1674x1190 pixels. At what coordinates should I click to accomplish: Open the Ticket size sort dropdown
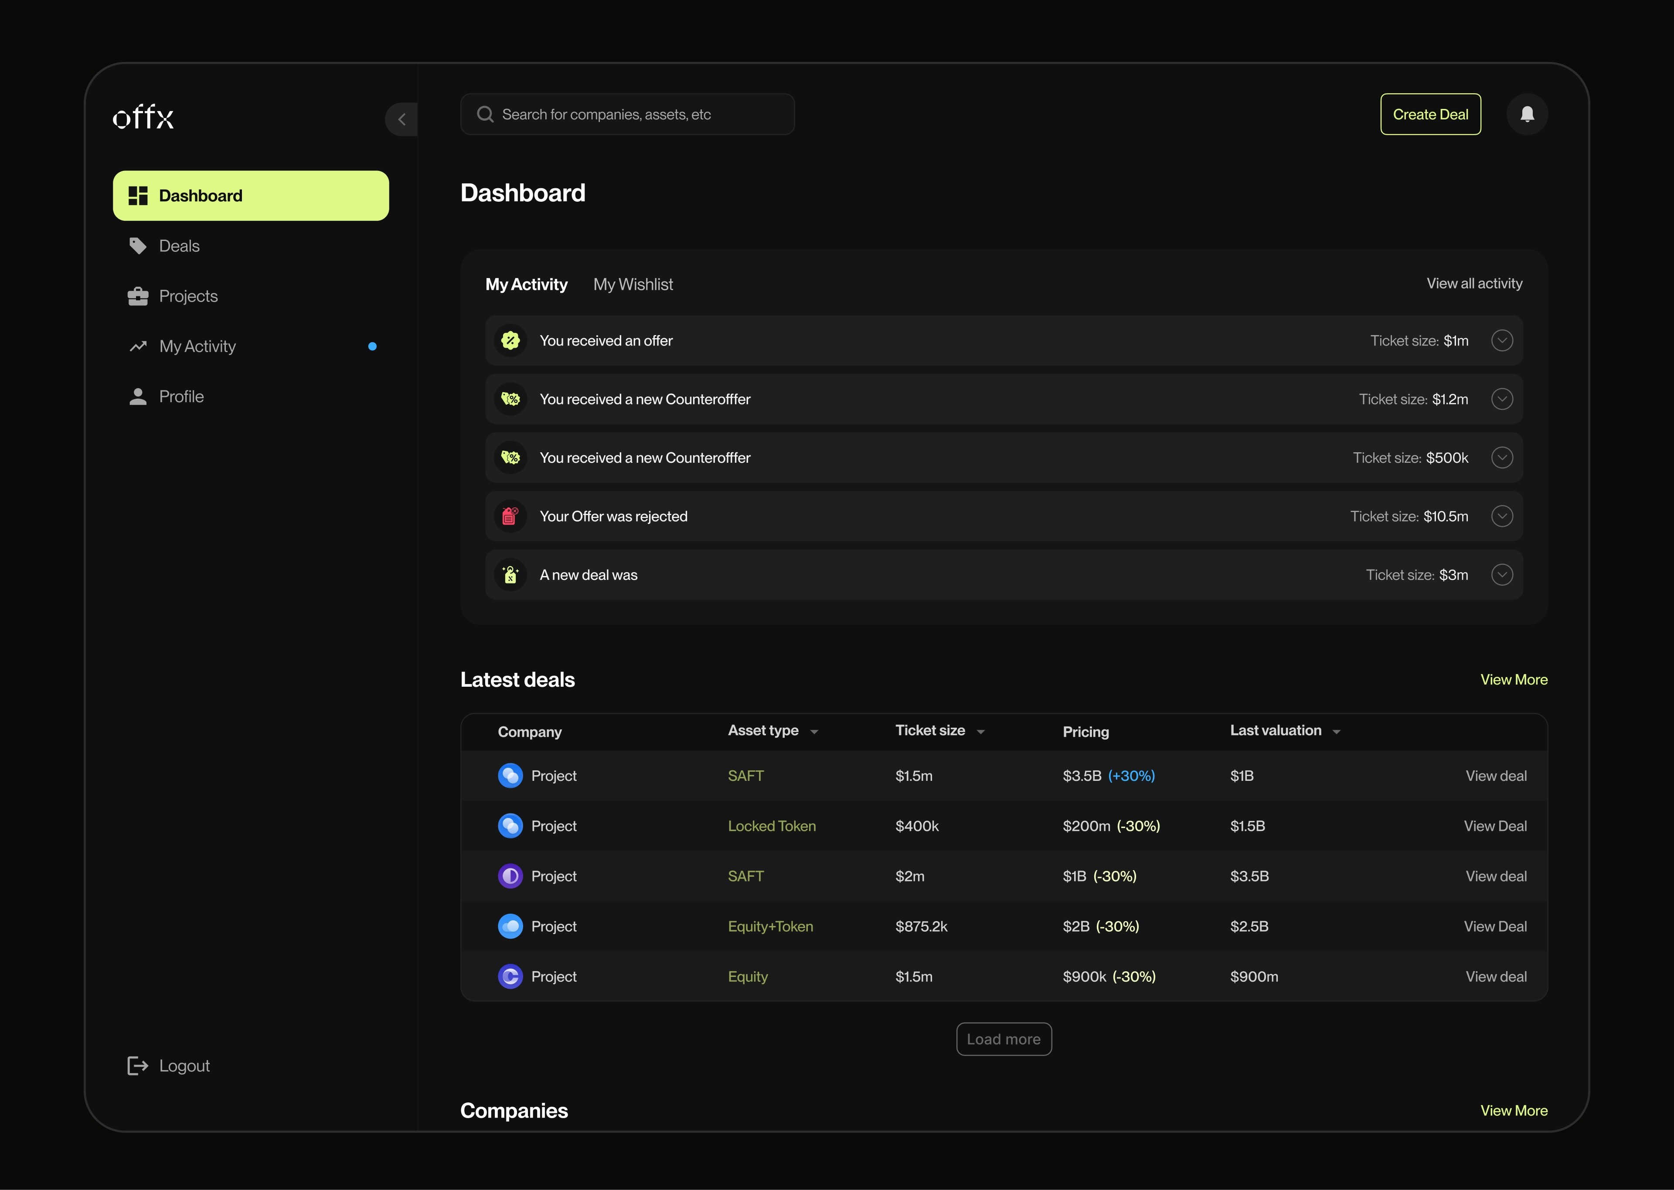(981, 732)
